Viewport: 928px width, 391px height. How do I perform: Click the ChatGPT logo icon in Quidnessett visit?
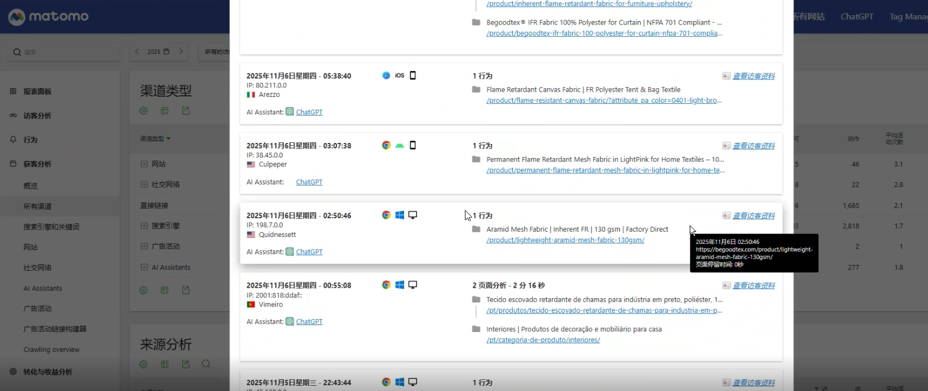pyautogui.click(x=290, y=252)
